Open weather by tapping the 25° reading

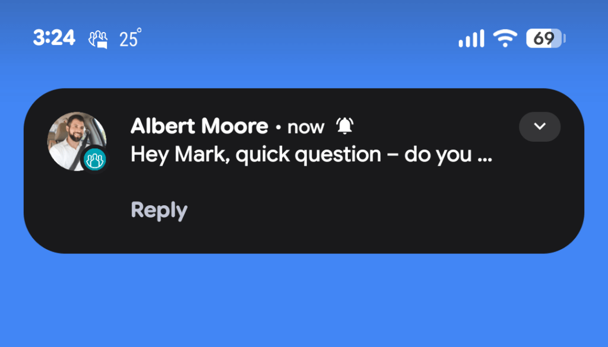134,38
